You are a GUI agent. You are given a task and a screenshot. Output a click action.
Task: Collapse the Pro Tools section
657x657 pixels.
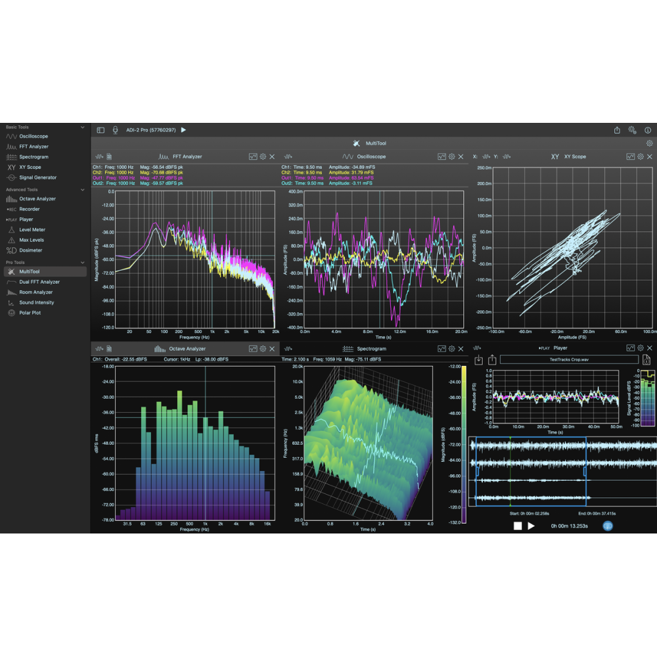82,262
